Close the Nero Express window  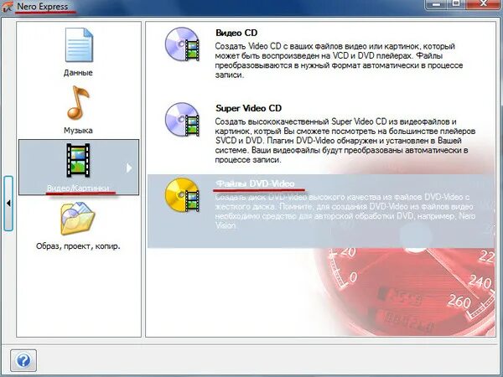[x=484, y=4]
